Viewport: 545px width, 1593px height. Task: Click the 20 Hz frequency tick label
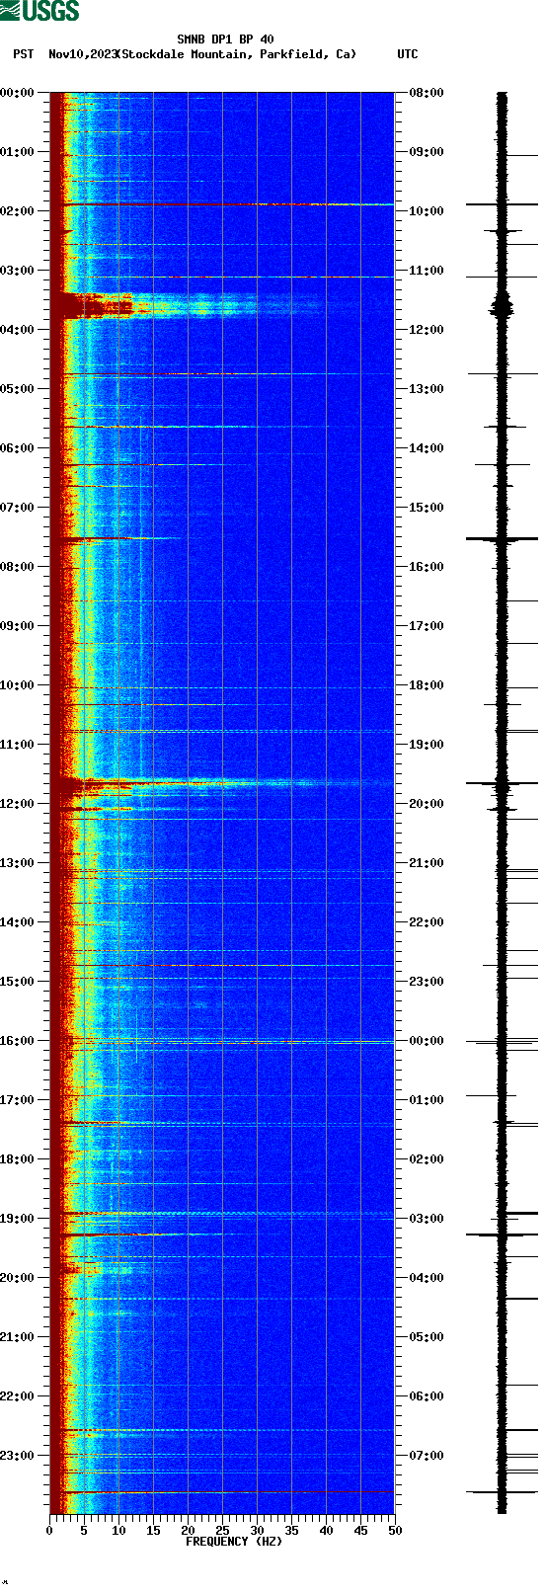pyautogui.click(x=188, y=1531)
